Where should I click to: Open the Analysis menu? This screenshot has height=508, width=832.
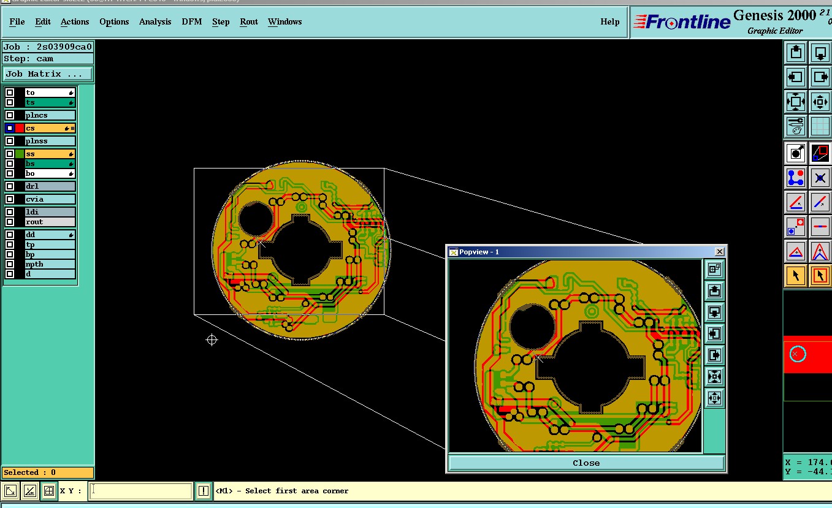tap(155, 21)
